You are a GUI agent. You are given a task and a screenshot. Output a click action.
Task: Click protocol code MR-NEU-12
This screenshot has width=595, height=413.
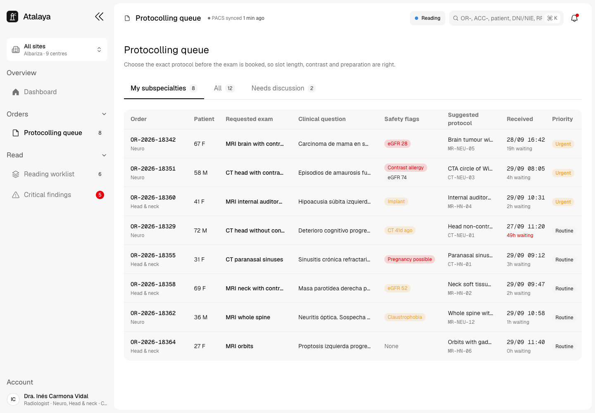pos(461,322)
